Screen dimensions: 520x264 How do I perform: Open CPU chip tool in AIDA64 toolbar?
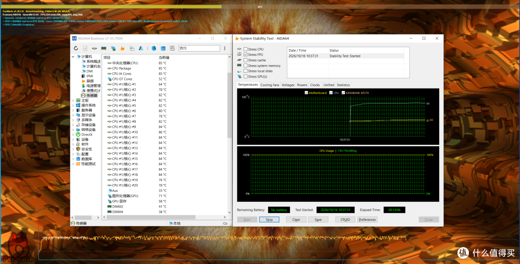tap(94, 49)
